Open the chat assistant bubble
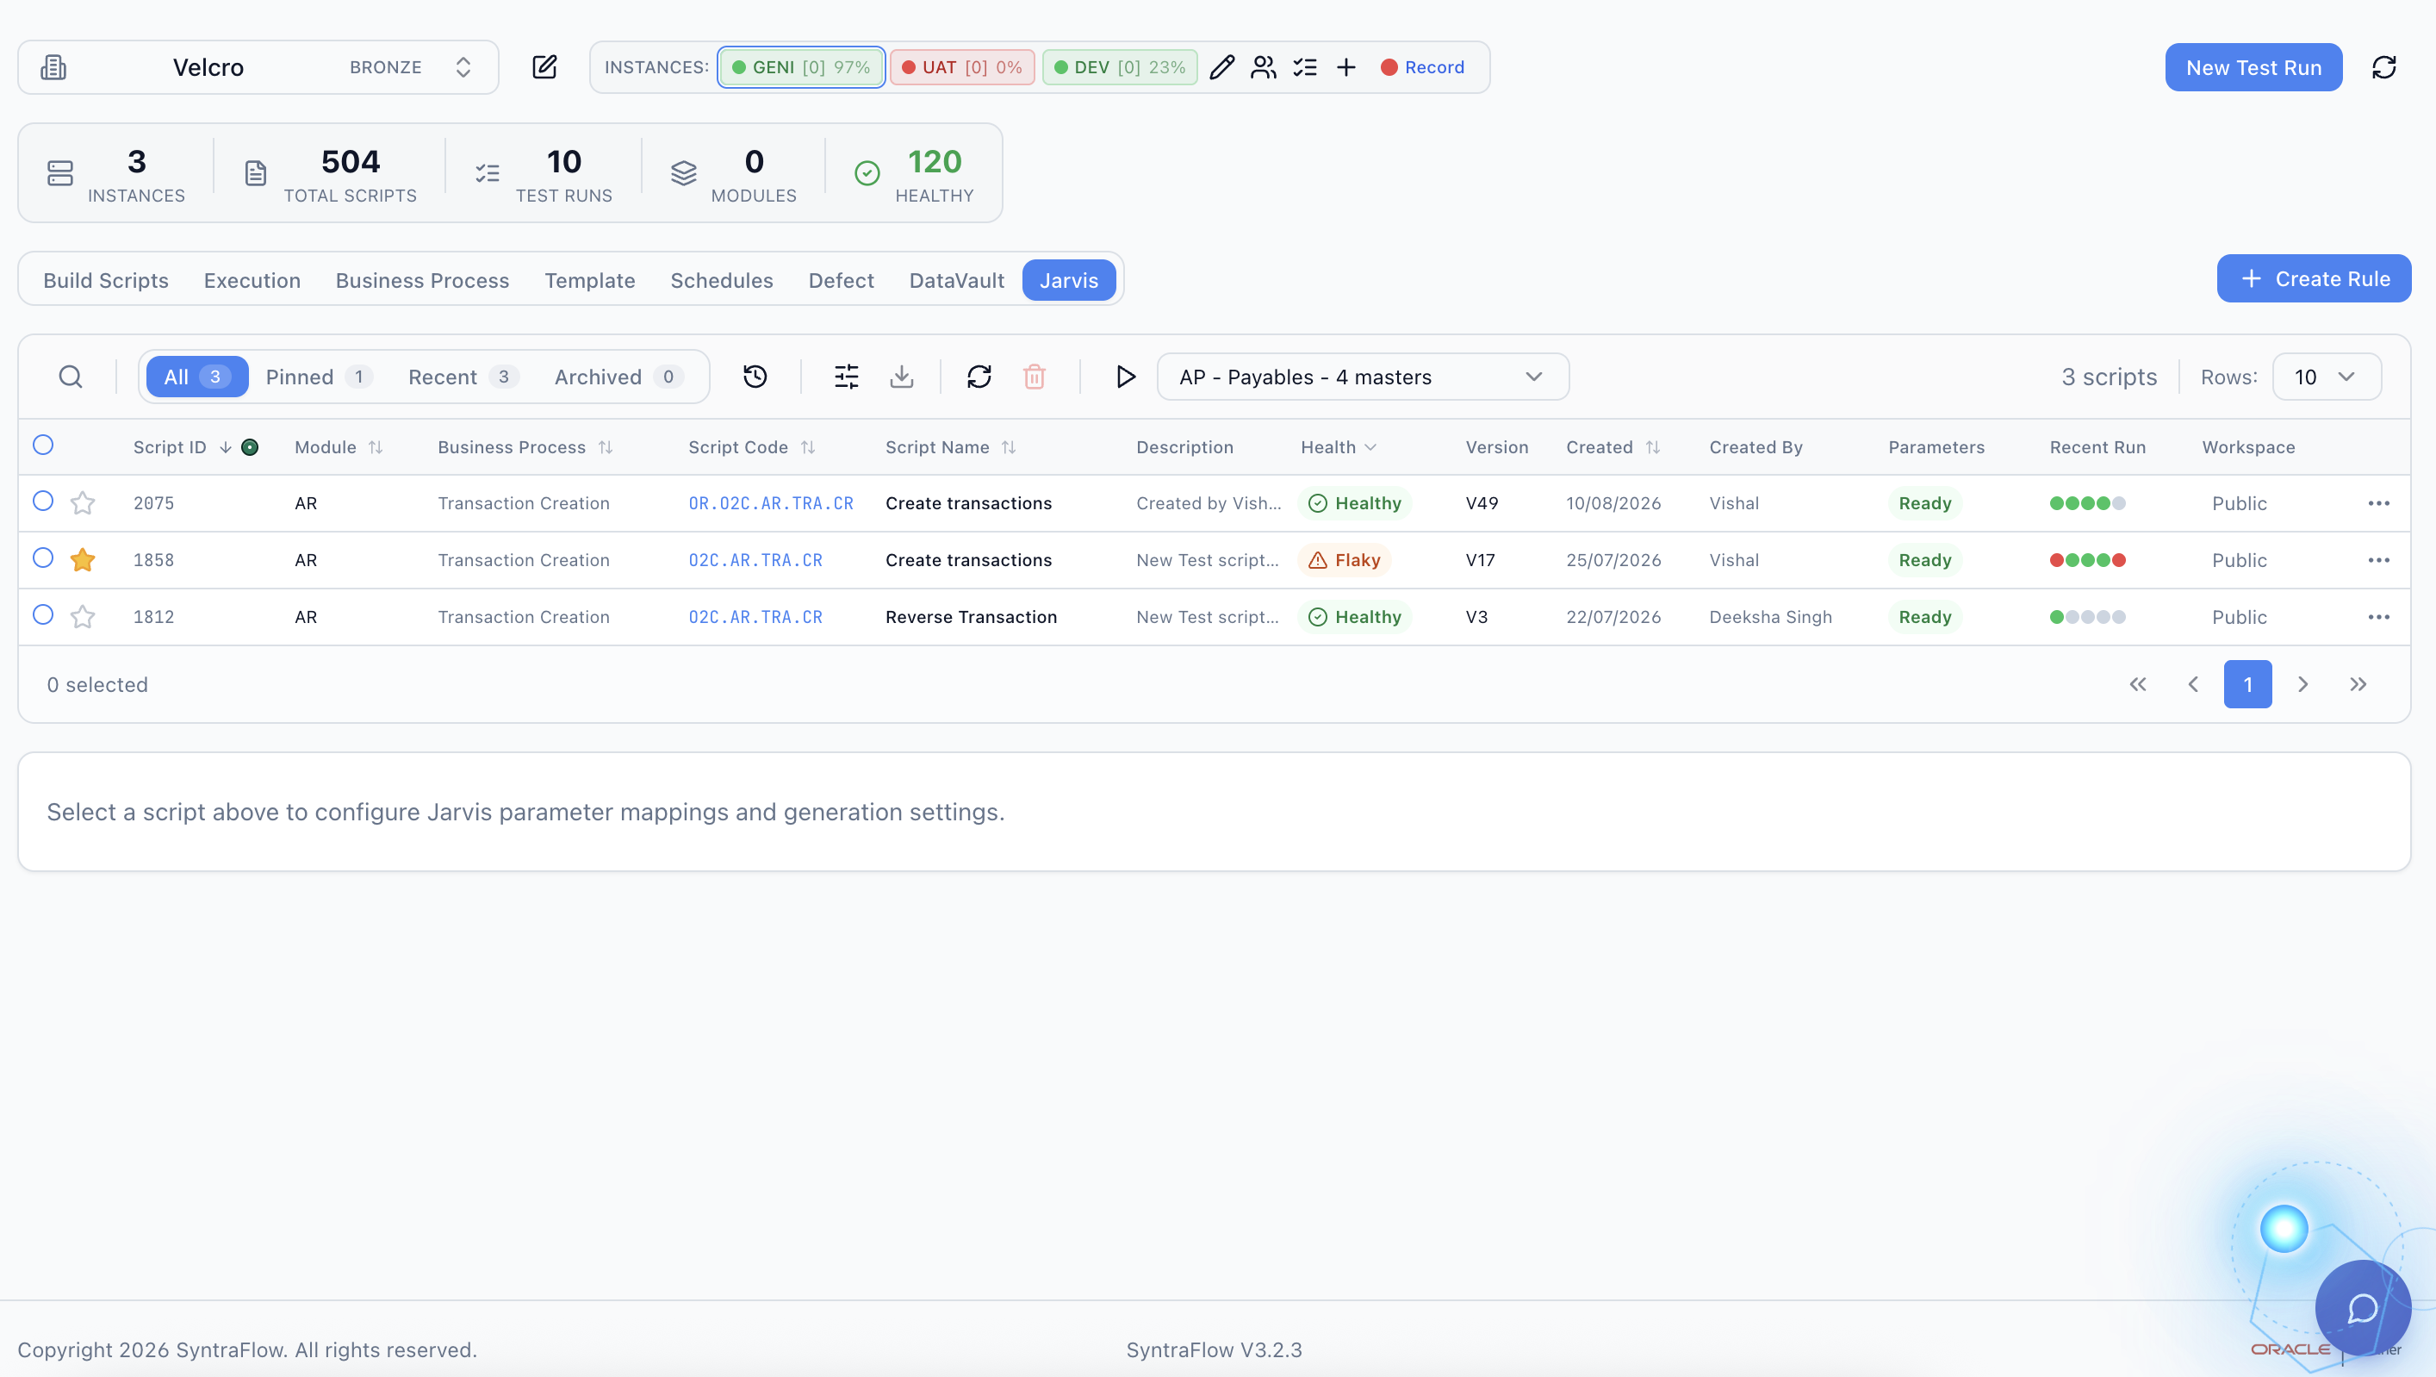Screen dimensions: 2436x1377 (x=2362, y=1309)
